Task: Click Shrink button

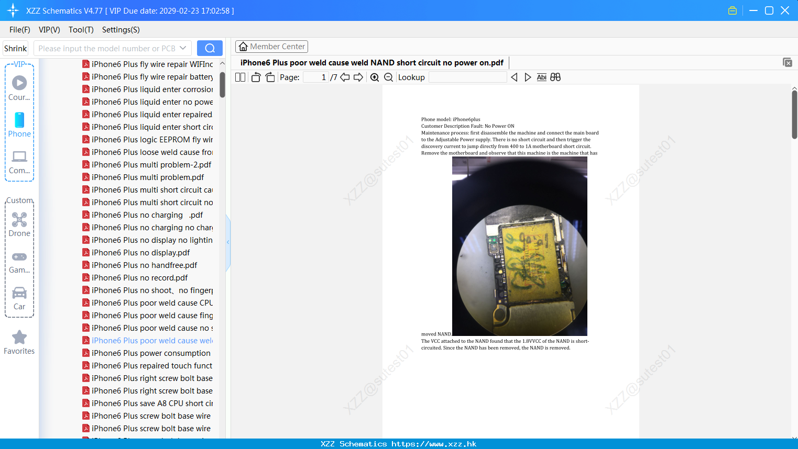Action: [16, 48]
